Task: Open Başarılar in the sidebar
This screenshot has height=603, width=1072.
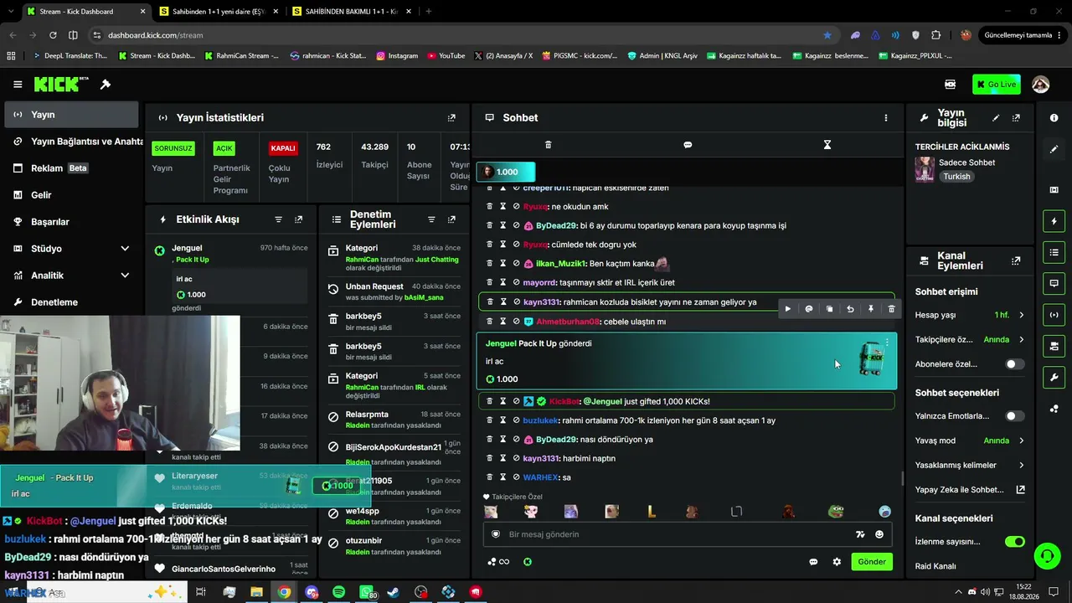Action: (71, 222)
